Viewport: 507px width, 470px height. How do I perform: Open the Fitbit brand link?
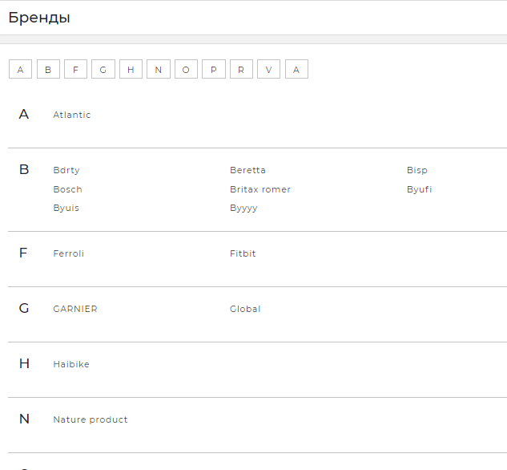[x=243, y=253]
